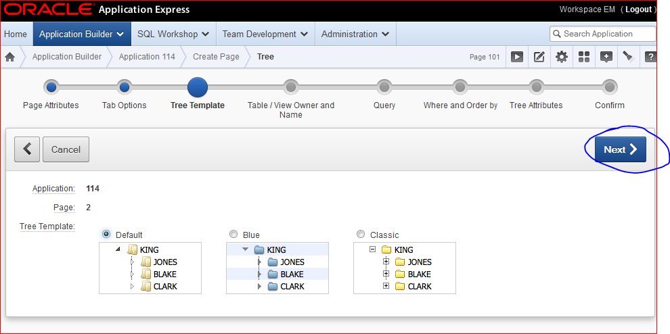
Task: Click JONES folder icon in Default tree
Action: coord(146,262)
